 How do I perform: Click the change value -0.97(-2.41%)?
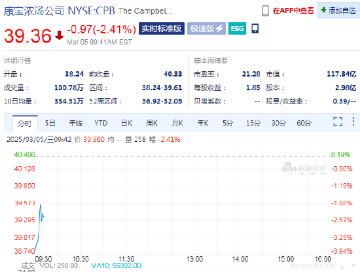point(101,29)
